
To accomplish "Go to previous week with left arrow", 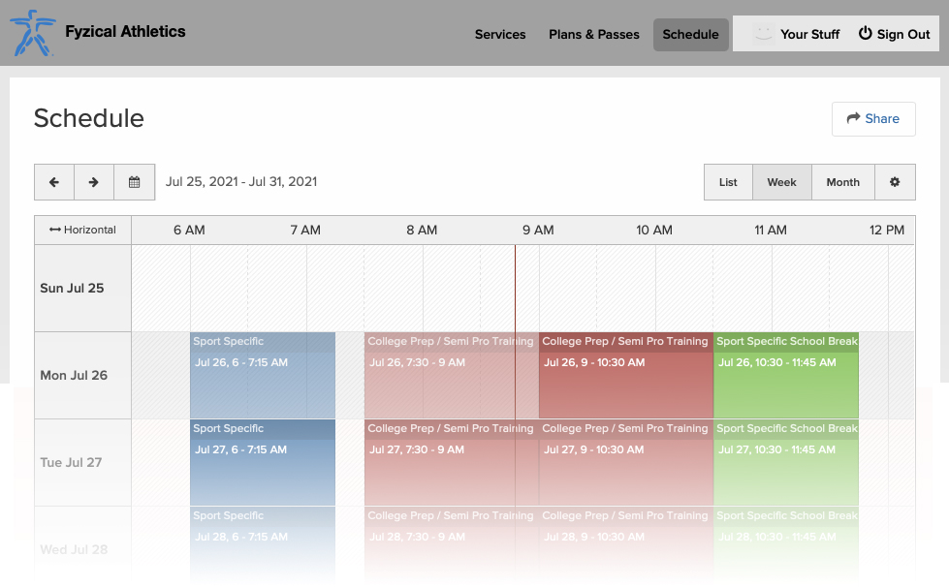I will coord(54,182).
